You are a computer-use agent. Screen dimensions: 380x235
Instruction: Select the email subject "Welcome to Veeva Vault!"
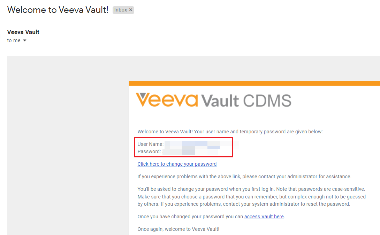[58, 10]
